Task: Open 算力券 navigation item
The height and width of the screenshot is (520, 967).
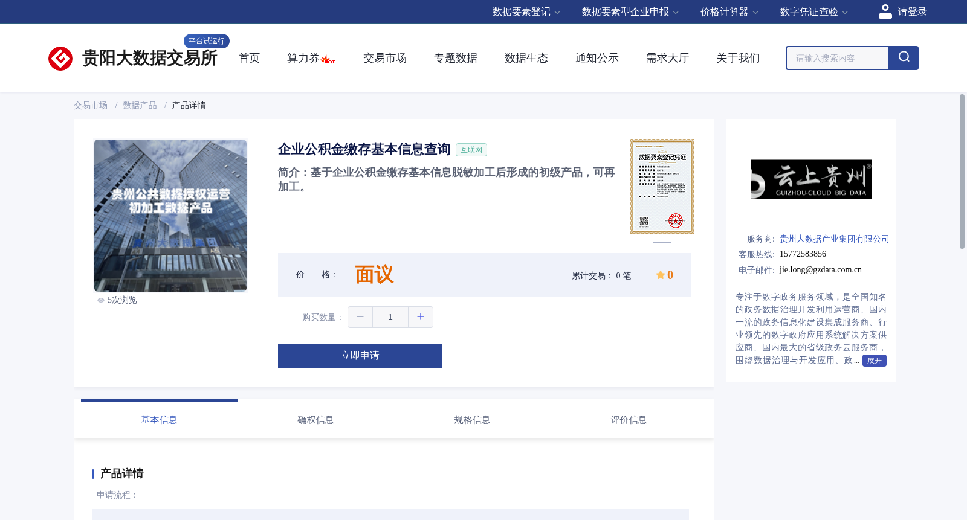Action: tap(303, 58)
